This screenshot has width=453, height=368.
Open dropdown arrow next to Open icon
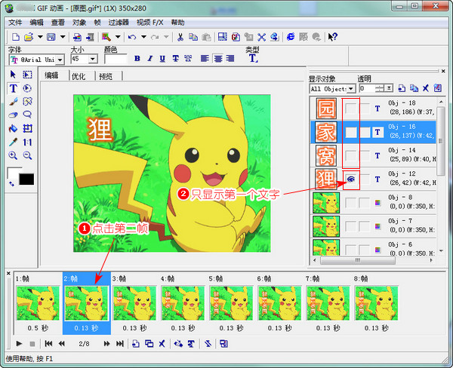(x=40, y=37)
